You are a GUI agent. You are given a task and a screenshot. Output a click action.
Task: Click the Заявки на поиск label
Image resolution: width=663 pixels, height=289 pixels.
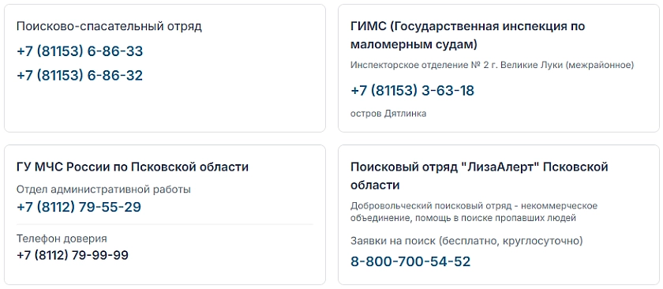tap(466, 241)
